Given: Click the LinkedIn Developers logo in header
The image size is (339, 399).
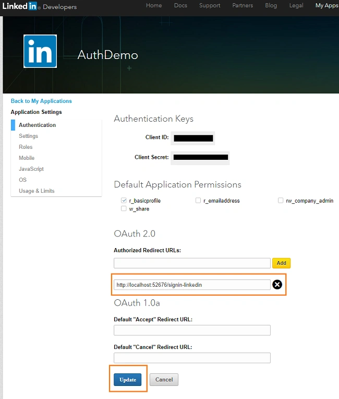Looking at the screenshot, I should (40, 6).
